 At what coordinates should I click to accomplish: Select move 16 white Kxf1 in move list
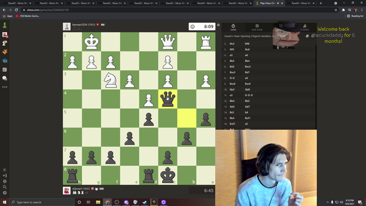tap(232, 124)
